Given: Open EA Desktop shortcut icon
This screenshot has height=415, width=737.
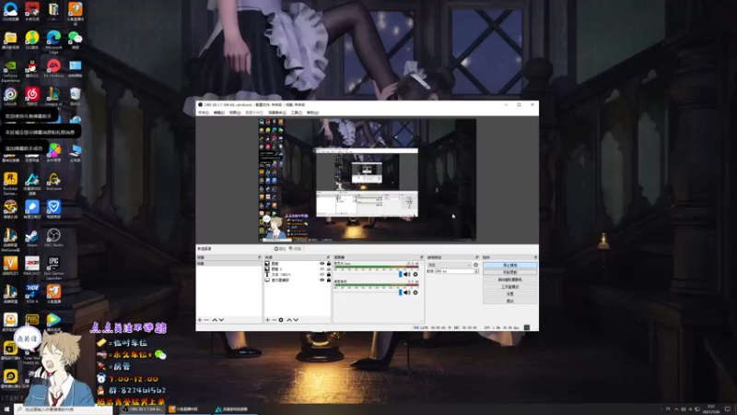Looking at the screenshot, I should click(53, 67).
